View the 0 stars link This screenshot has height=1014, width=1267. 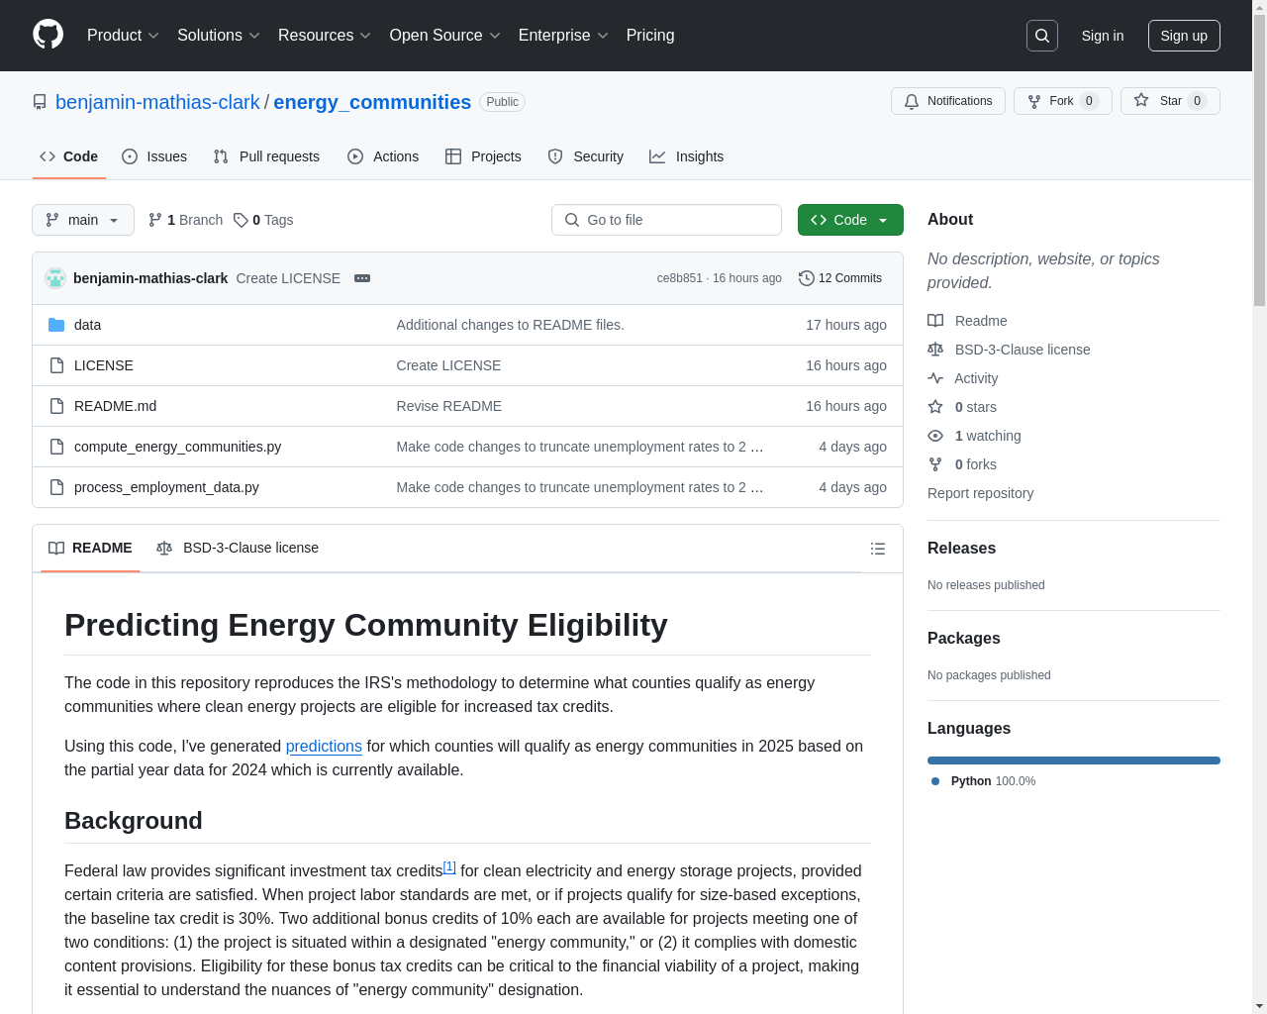tap(962, 407)
